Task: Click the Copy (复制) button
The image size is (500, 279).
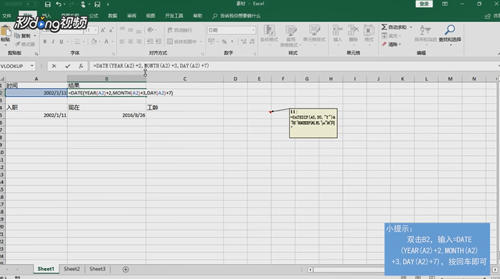Action: [22, 36]
